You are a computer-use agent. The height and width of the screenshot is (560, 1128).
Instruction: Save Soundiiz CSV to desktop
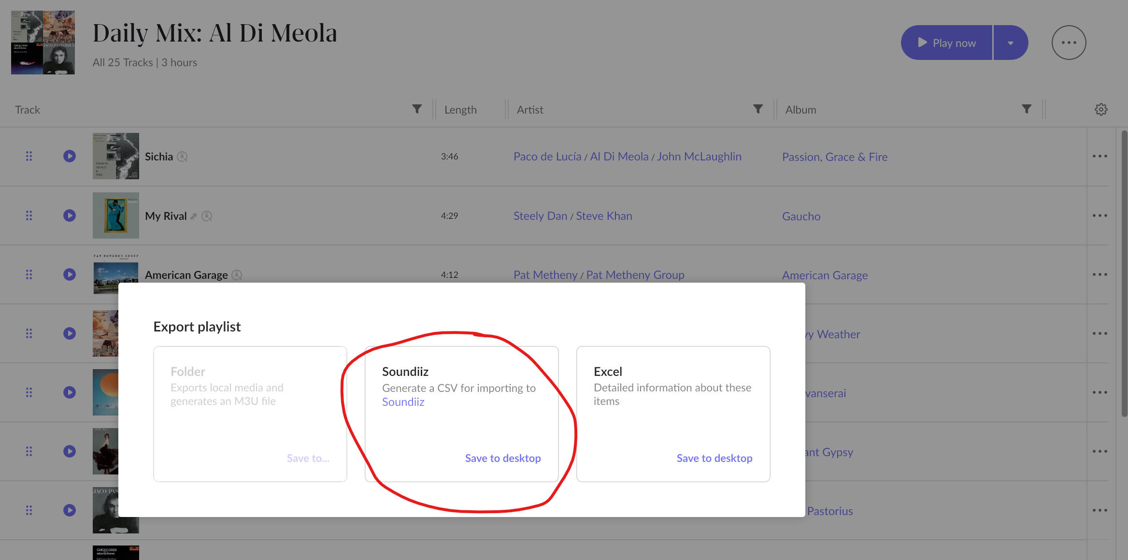(x=503, y=458)
